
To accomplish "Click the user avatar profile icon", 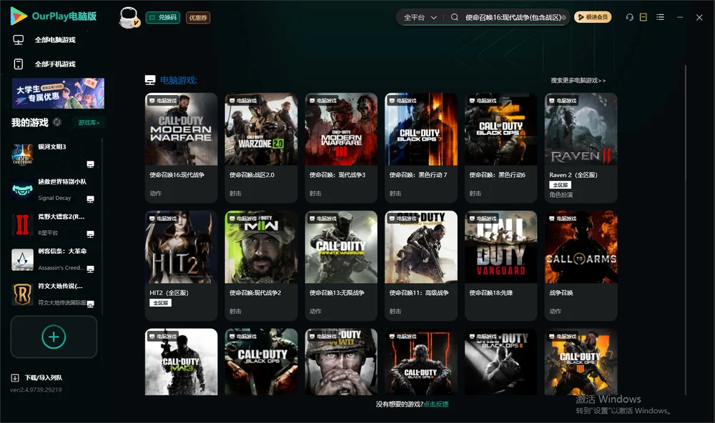I will point(129,17).
